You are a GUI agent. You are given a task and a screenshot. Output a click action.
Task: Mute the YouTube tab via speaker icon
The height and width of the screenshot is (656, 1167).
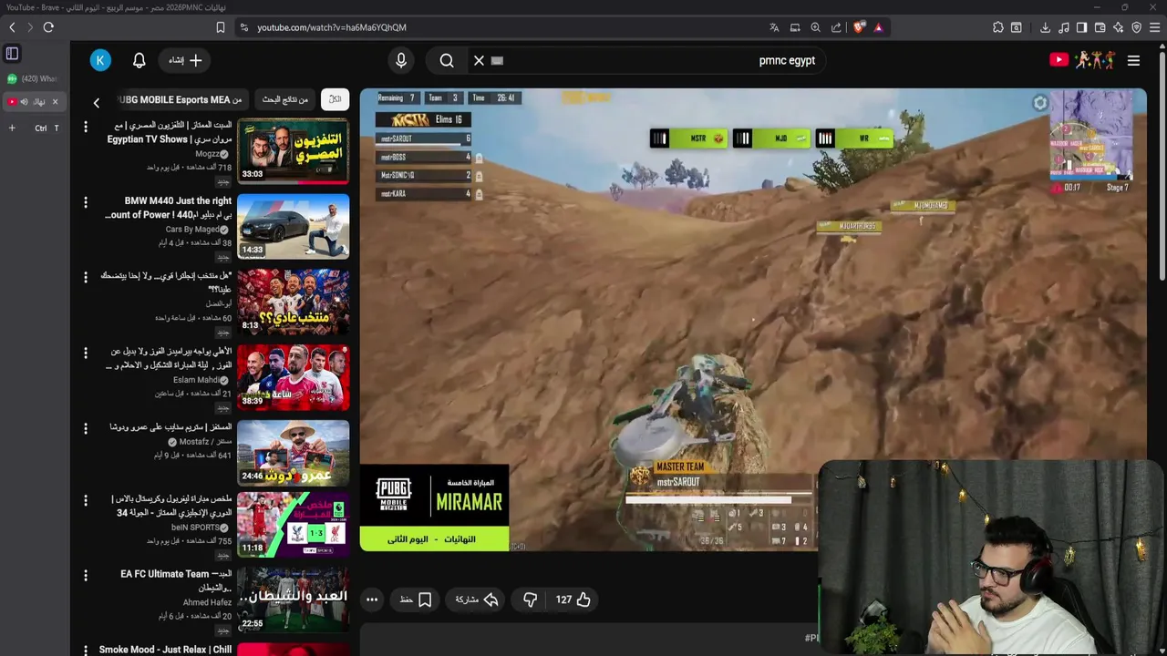[x=24, y=102]
